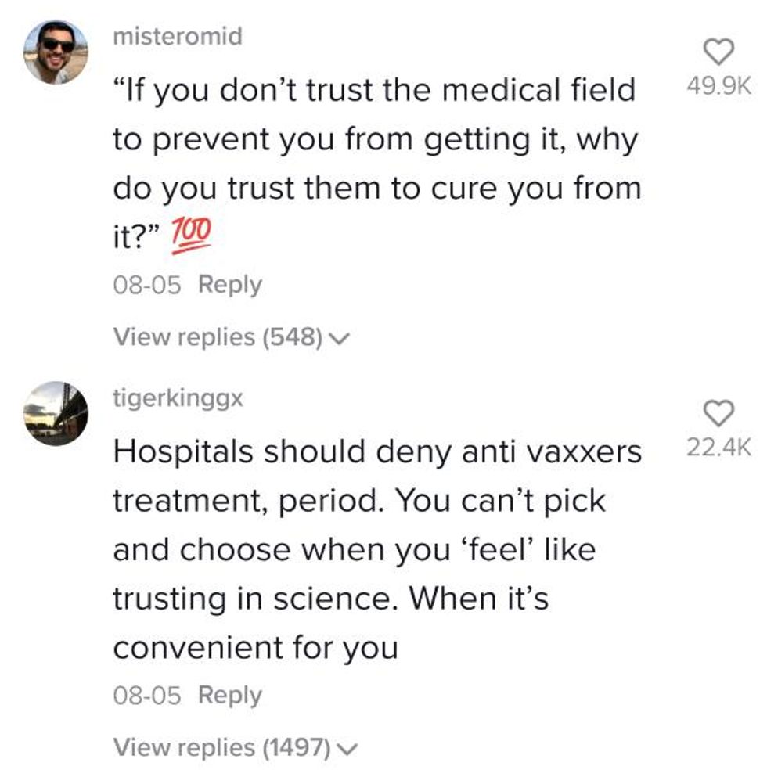Open tigerkinggx's profile picture
This screenshot has width=767, height=777.
coord(56,412)
